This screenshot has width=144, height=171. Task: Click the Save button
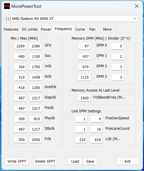pos(90,161)
